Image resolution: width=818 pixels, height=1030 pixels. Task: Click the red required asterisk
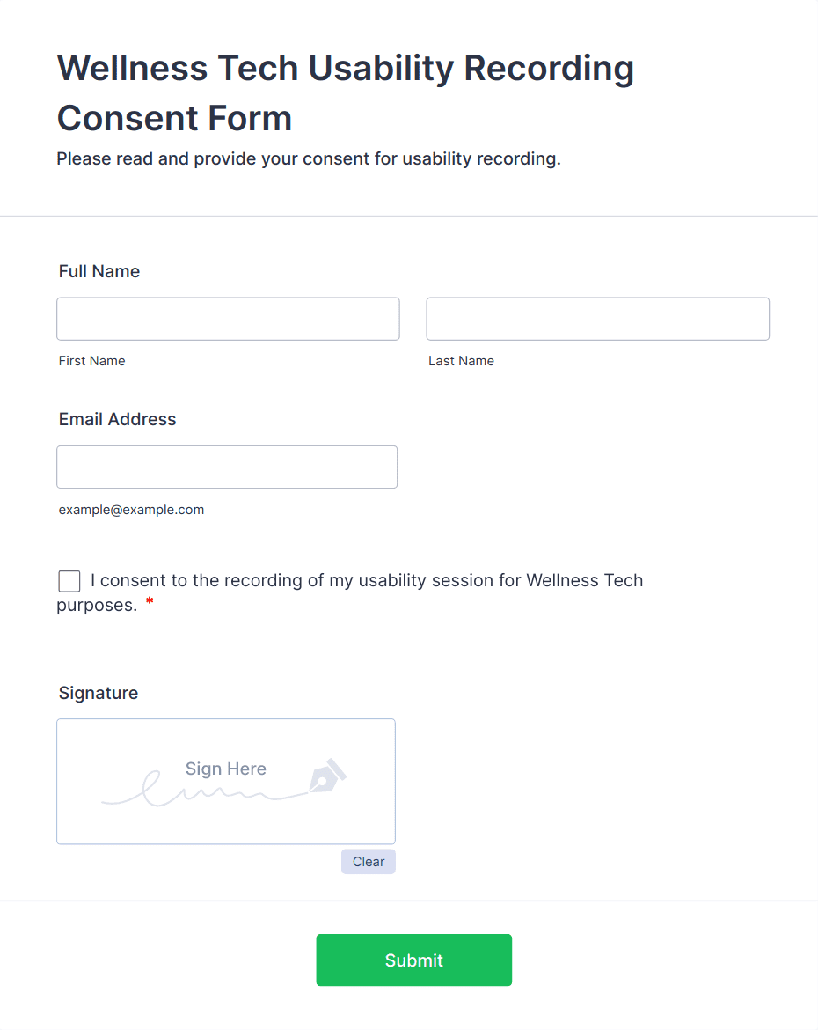coord(150,604)
